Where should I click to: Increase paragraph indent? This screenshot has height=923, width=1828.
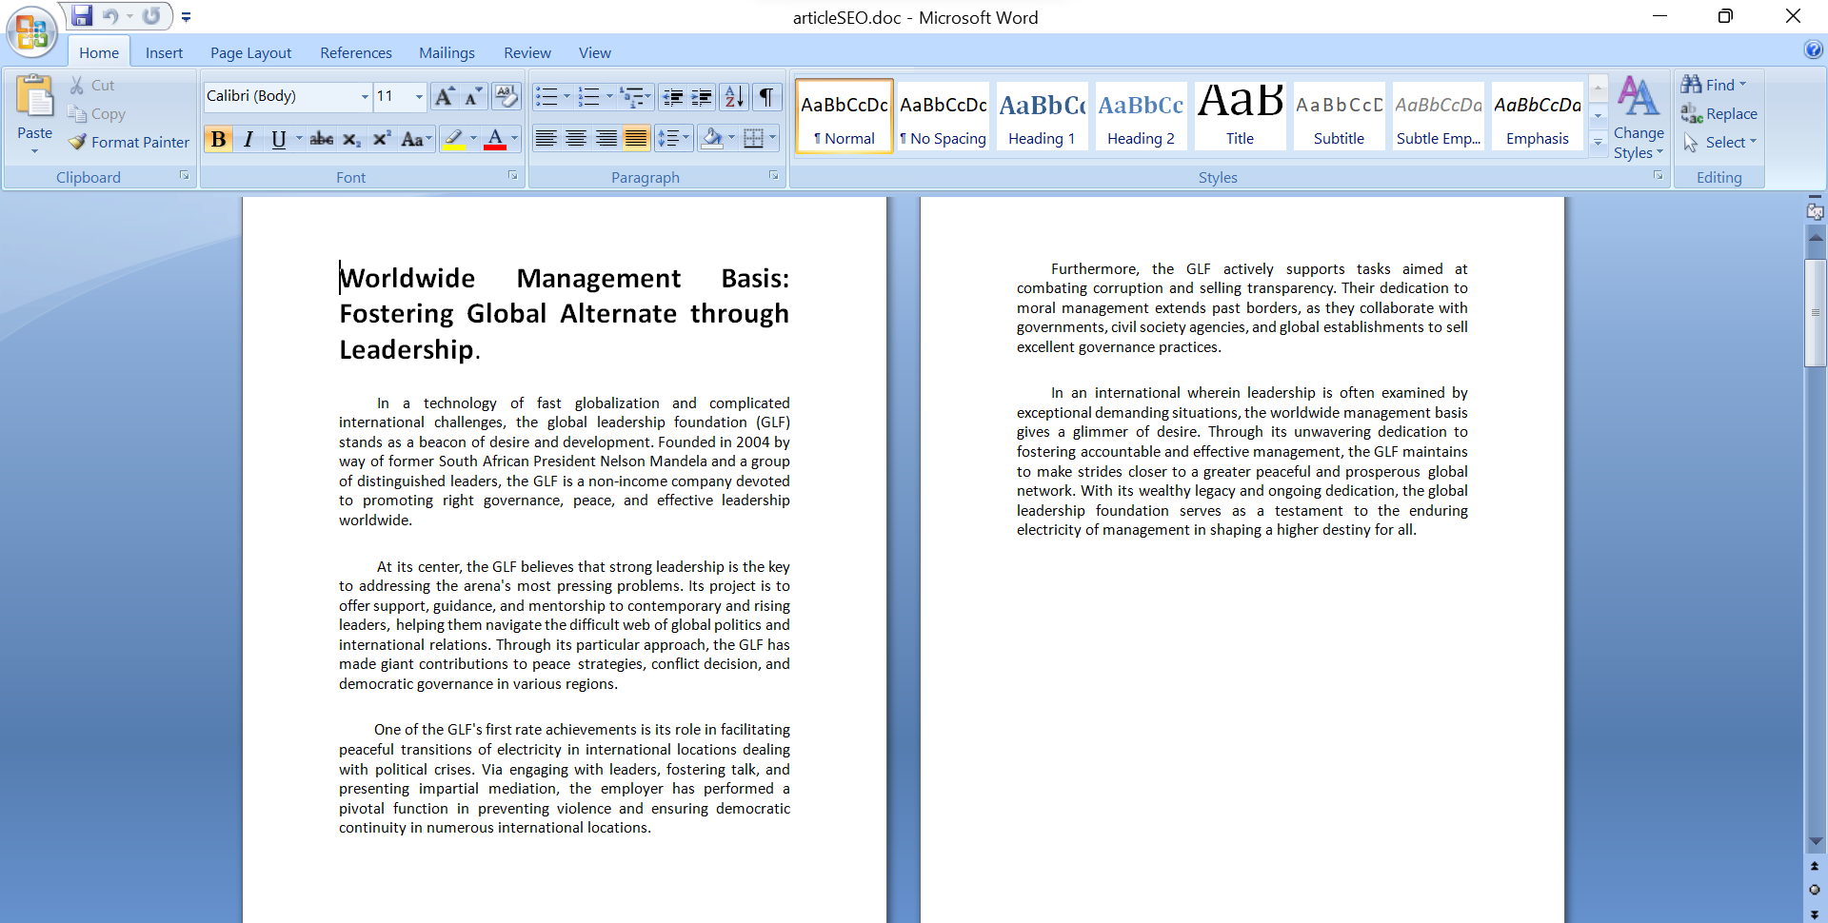coord(702,96)
